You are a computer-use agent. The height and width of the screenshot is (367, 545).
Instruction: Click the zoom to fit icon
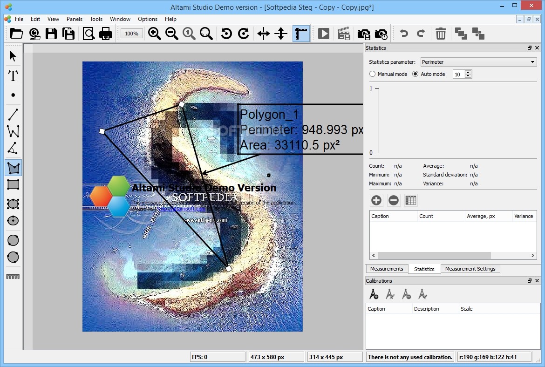[206, 34]
